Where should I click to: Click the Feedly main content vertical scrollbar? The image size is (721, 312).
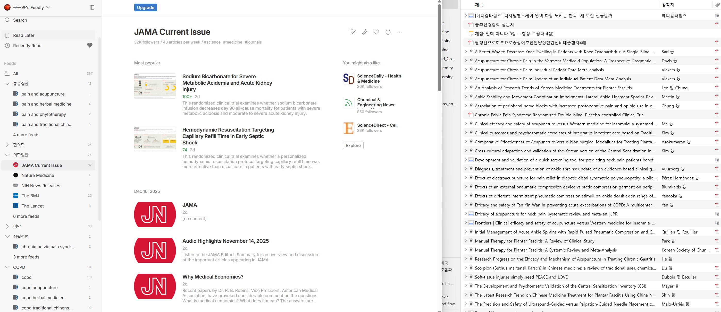coord(439,48)
